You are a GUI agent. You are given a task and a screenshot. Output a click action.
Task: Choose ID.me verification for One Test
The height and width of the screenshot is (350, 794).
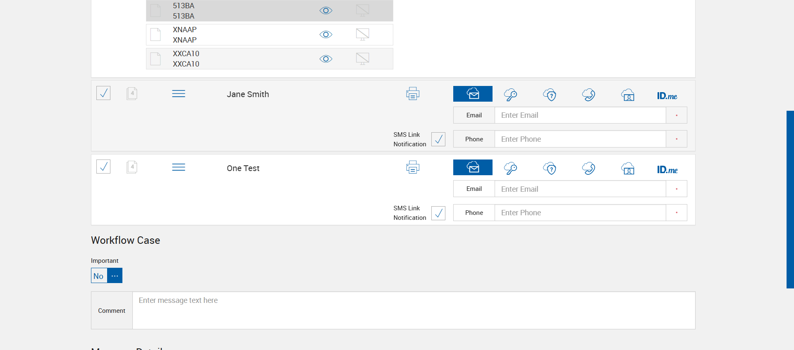tap(667, 169)
